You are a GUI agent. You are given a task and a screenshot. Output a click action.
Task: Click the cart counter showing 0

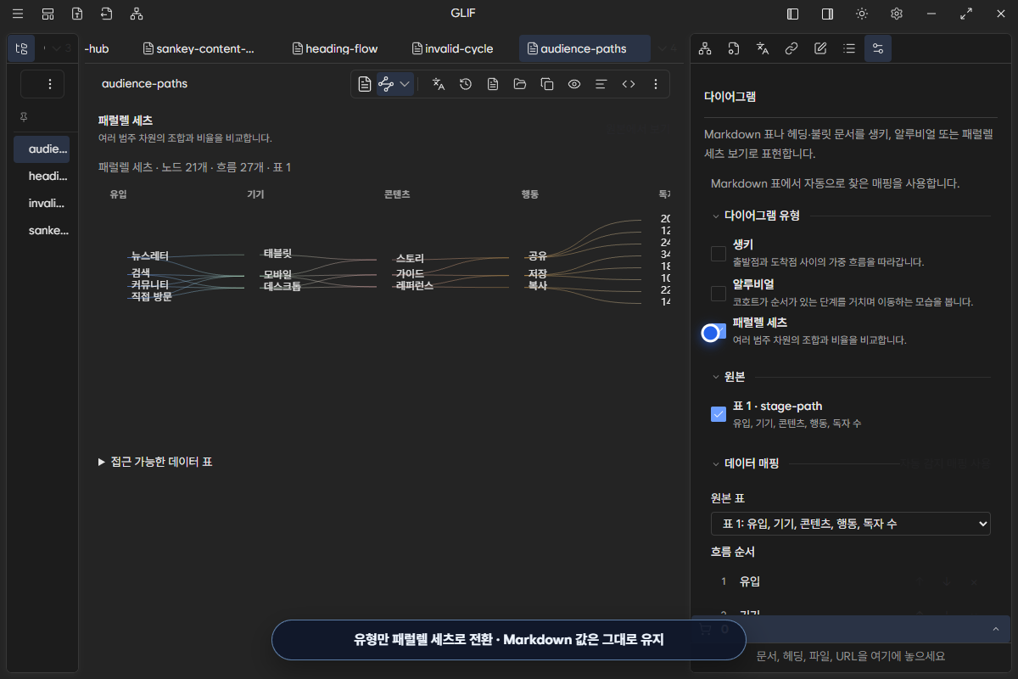pyautogui.click(x=716, y=630)
